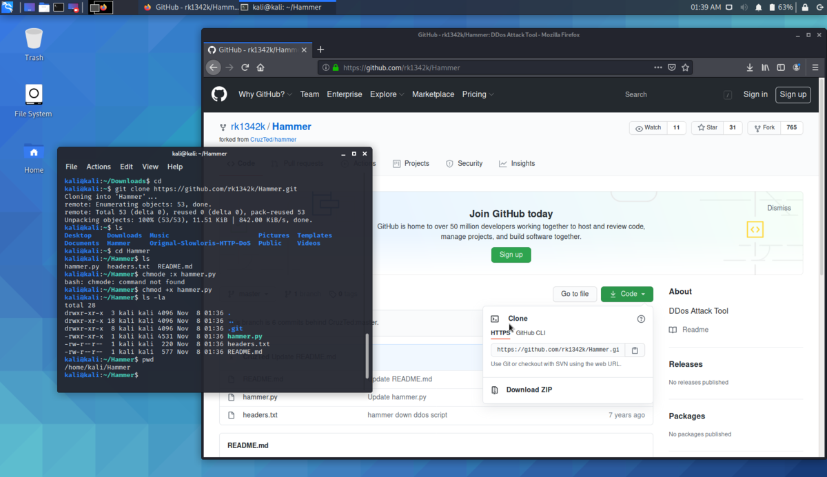The image size is (827, 477).
Task: Open the CruzTed/hammer fork source link
Action: coord(273,139)
